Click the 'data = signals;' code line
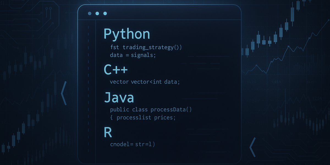 tap(133, 55)
